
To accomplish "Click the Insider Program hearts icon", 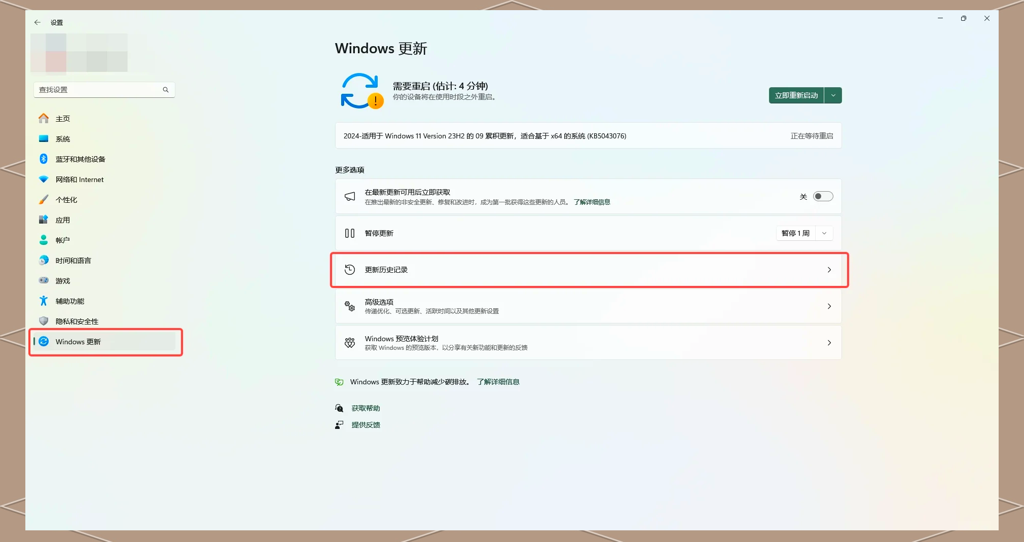I will [x=350, y=343].
